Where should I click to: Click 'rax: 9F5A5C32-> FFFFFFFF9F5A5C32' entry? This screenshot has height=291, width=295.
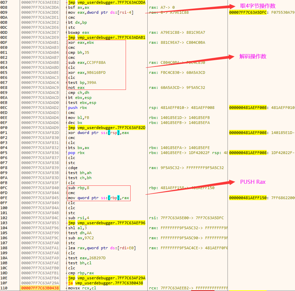[186, 168]
